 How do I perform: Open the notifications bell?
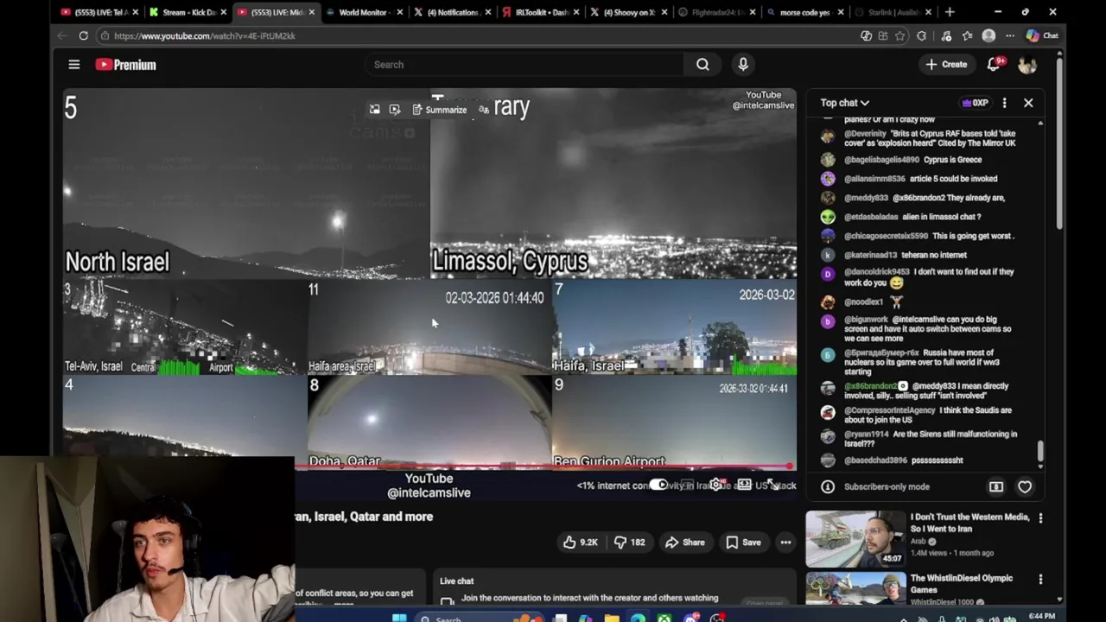coord(994,65)
